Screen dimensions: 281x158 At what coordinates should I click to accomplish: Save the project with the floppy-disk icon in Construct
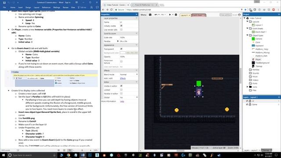tap(150, 14)
